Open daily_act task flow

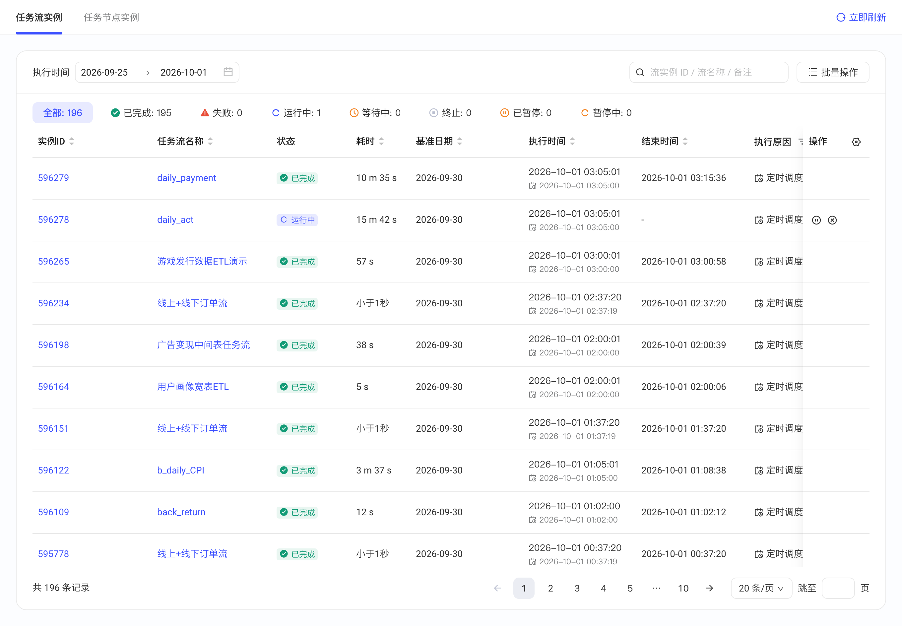coord(175,219)
